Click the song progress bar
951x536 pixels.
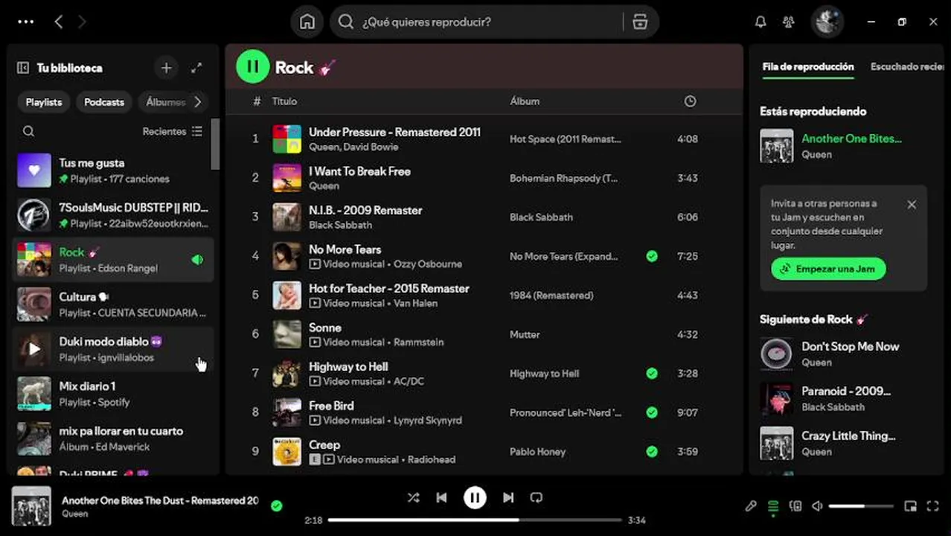click(x=475, y=520)
